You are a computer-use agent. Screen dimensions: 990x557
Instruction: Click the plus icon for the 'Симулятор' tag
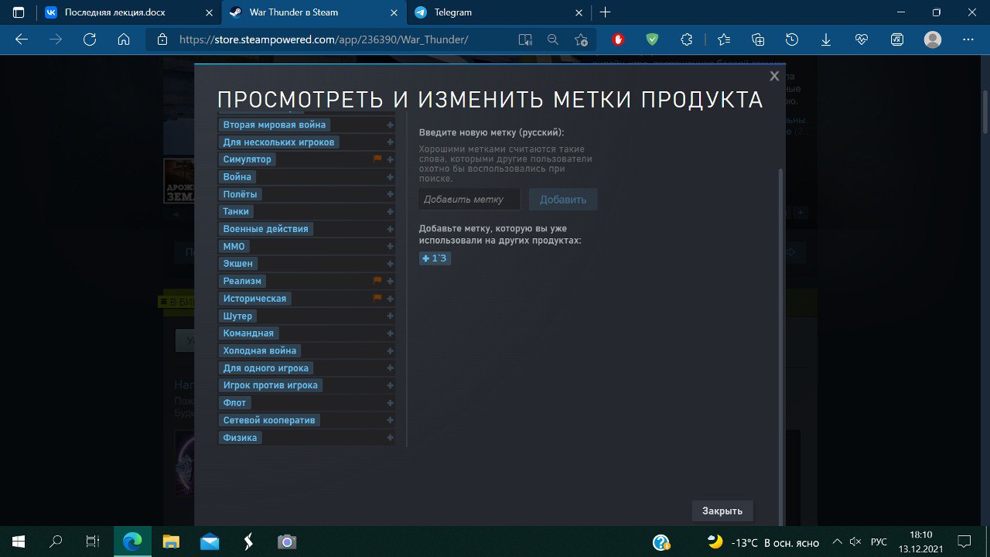[391, 159]
